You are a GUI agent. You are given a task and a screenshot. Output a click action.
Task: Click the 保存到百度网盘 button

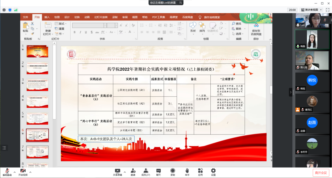pyautogui.click(x=256, y=29)
